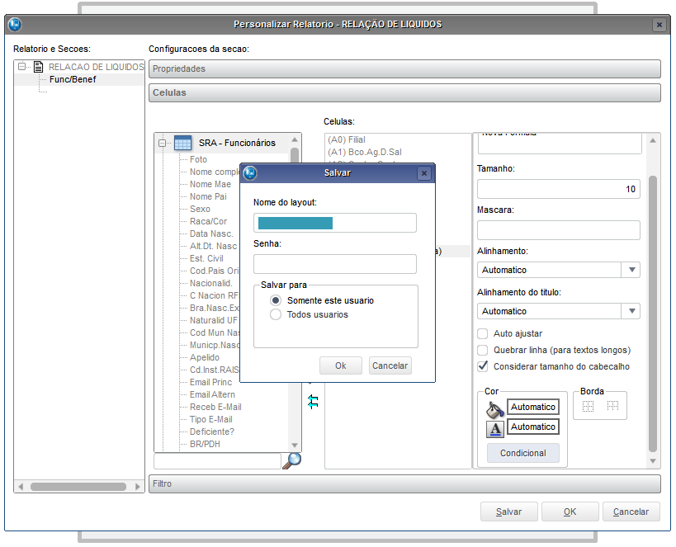The height and width of the screenshot is (547, 676).
Task: Select the Est. Civil field
Action: [x=206, y=258]
